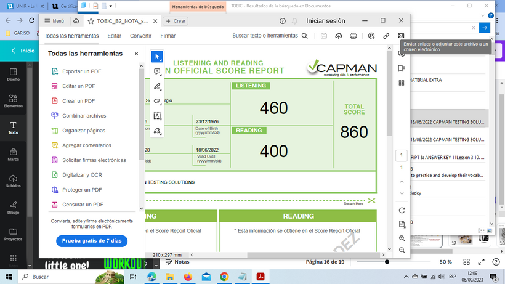Switch to Todas las herramientas tab
This screenshot has height=284, width=505.
[71, 36]
